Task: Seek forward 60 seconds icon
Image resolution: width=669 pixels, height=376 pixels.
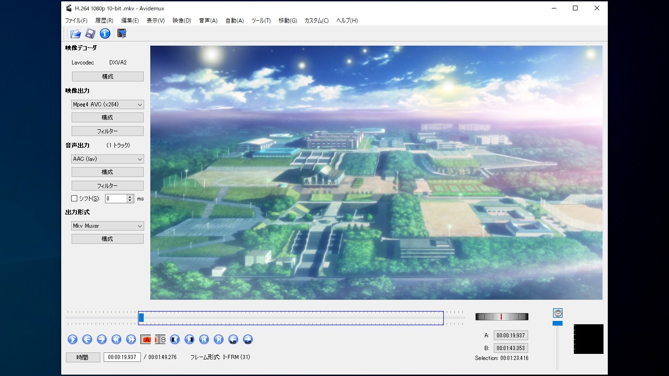Action: coord(248,339)
